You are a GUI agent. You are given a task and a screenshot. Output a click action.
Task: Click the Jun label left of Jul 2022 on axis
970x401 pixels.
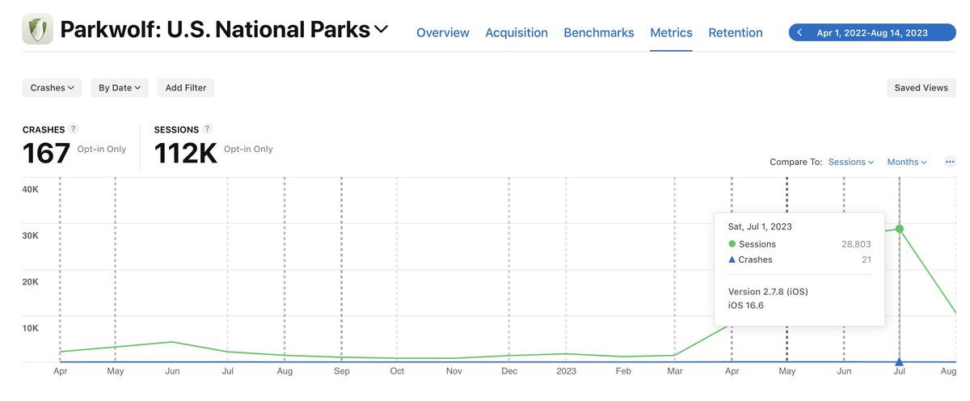[x=171, y=372]
